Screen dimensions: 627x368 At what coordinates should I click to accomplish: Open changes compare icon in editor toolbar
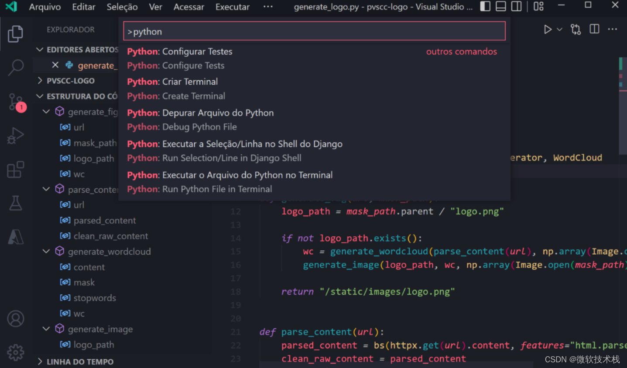pos(576,29)
